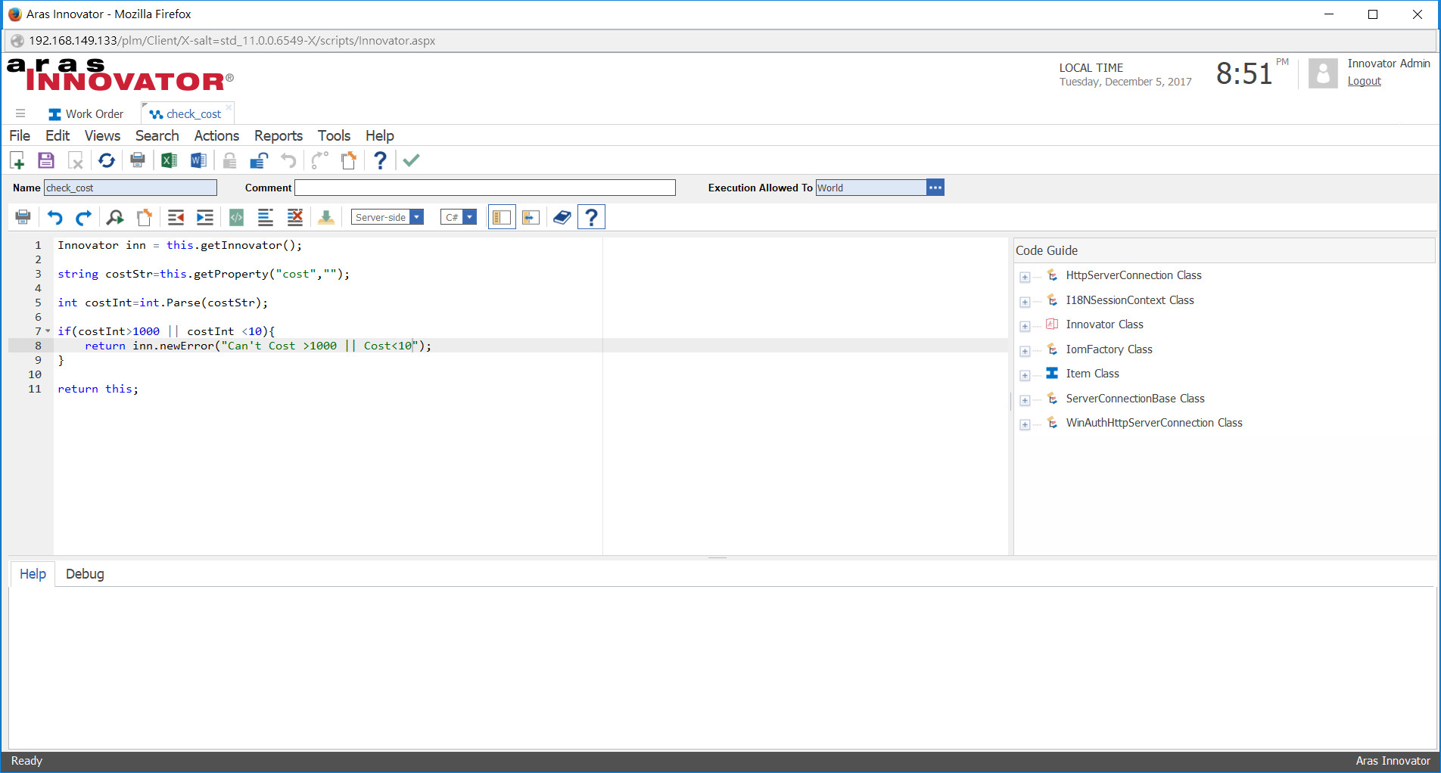Redo the last edit in the code editor
Screen dimensions: 1441x773
coord(84,217)
